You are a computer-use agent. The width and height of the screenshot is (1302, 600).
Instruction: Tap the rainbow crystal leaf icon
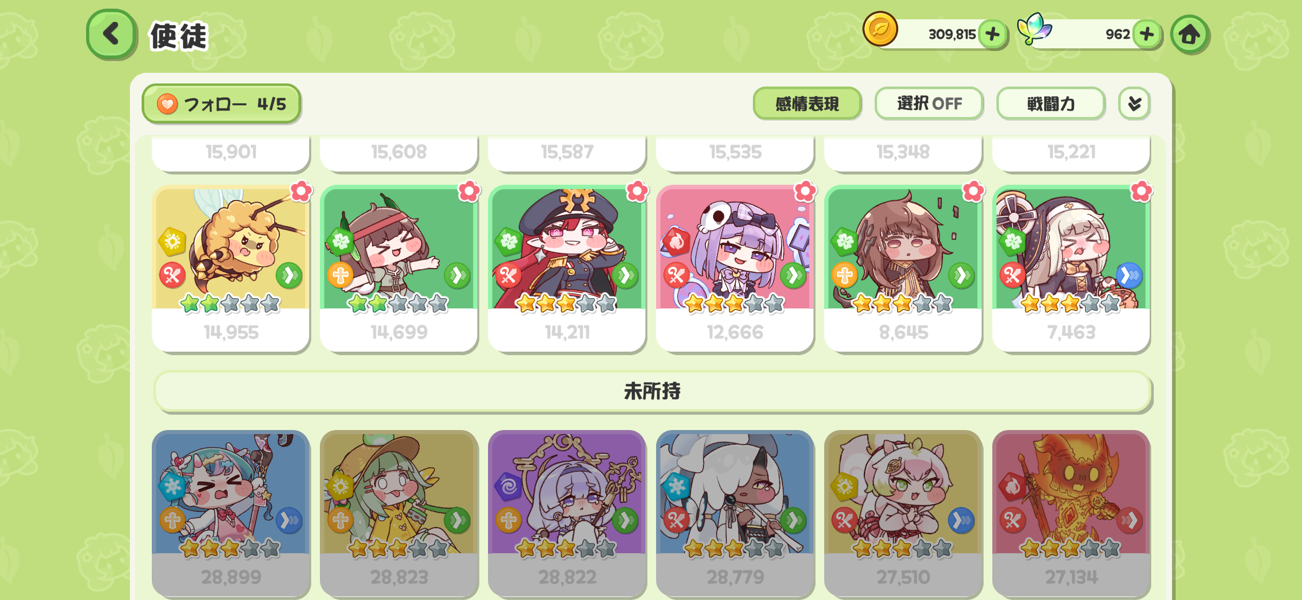[x=1034, y=29]
